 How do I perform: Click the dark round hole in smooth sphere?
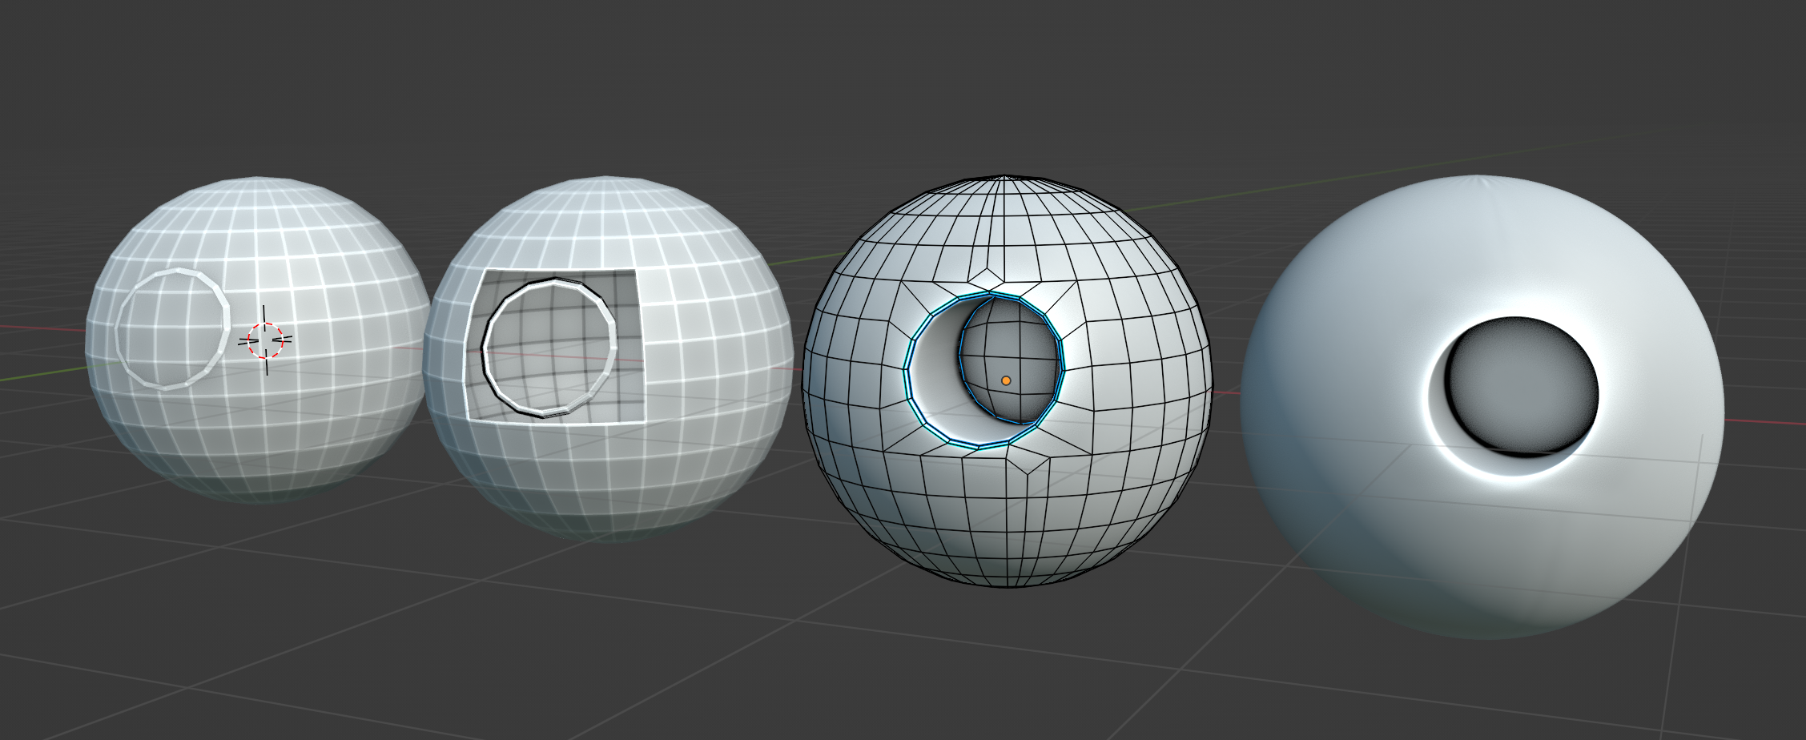click(1522, 388)
